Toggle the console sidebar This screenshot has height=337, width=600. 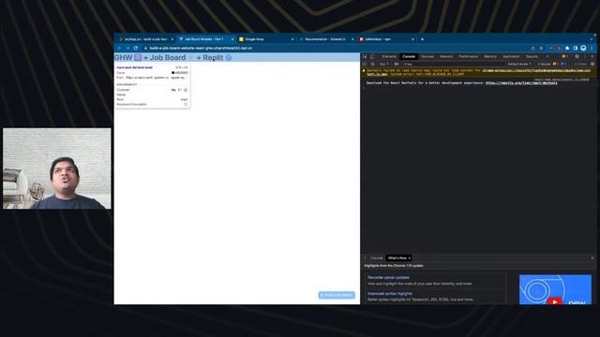pos(365,65)
